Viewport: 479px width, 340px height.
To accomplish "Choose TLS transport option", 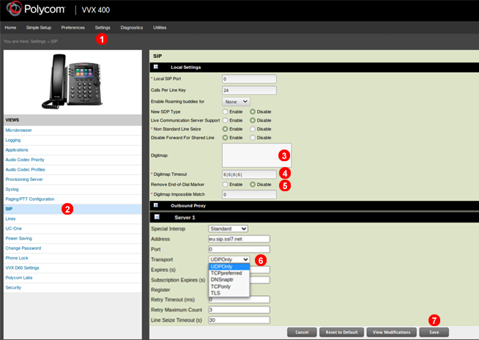I will tap(229, 293).
